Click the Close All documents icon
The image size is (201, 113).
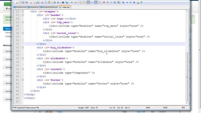34,3
